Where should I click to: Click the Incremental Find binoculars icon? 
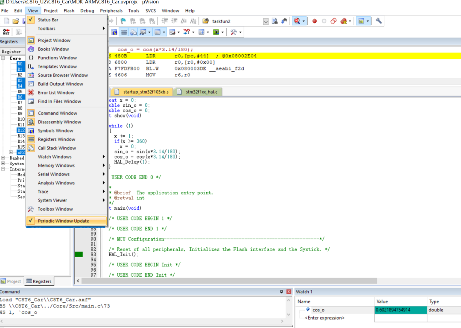[x=284, y=21]
